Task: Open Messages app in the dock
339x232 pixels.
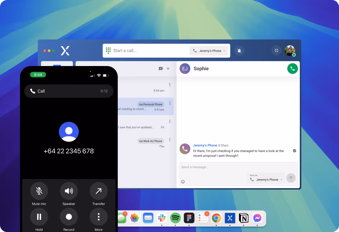Action: pos(122,218)
